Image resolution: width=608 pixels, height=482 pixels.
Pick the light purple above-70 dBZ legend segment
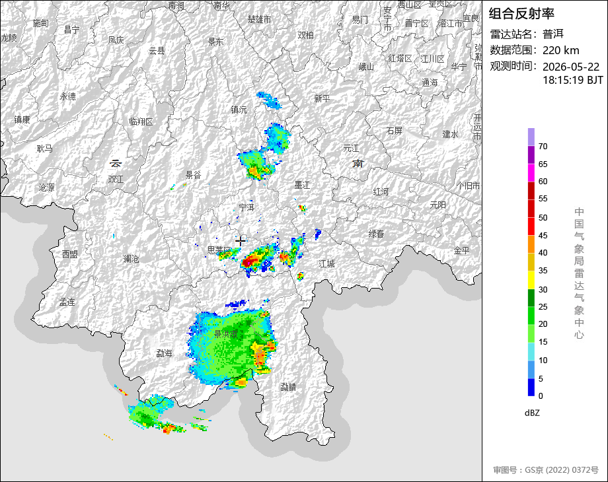point(531,137)
